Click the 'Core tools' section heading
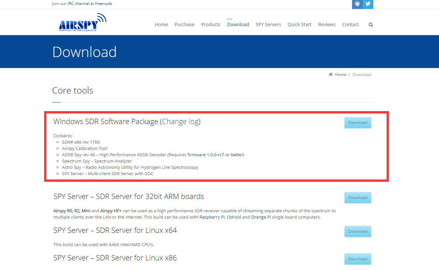 [x=73, y=91]
